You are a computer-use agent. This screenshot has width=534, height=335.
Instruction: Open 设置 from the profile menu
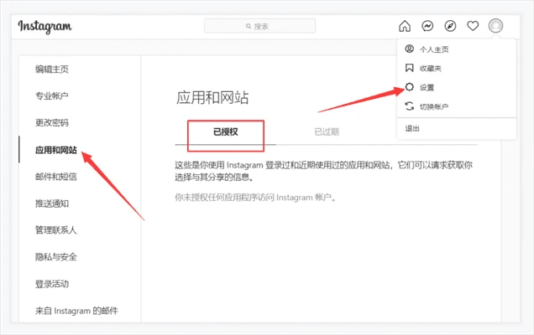click(x=427, y=88)
